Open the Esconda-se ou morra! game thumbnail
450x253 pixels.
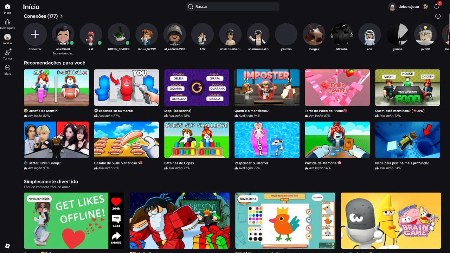pyautogui.click(x=127, y=87)
